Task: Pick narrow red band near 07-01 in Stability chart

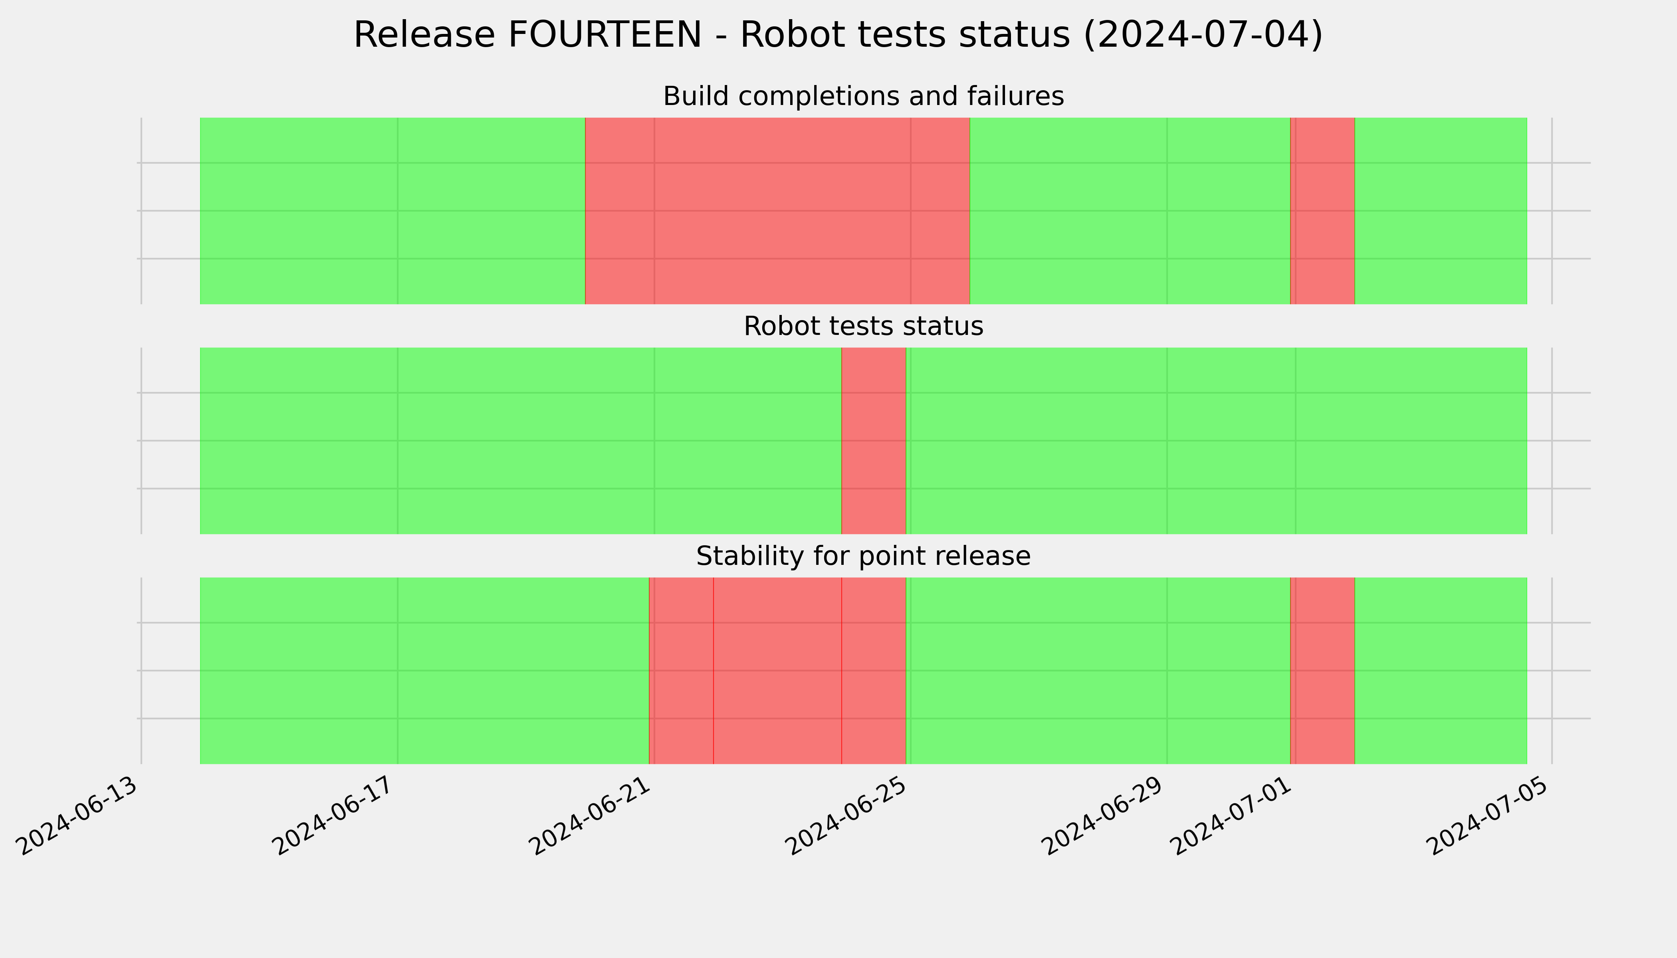Action: pos(1323,671)
